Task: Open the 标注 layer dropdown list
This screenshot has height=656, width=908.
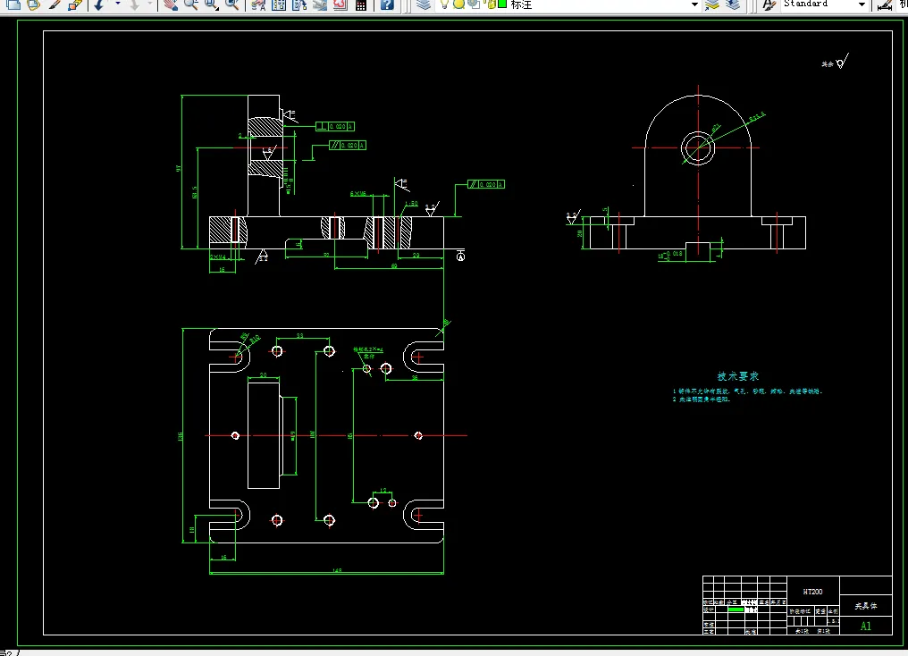Action: (694, 4)
